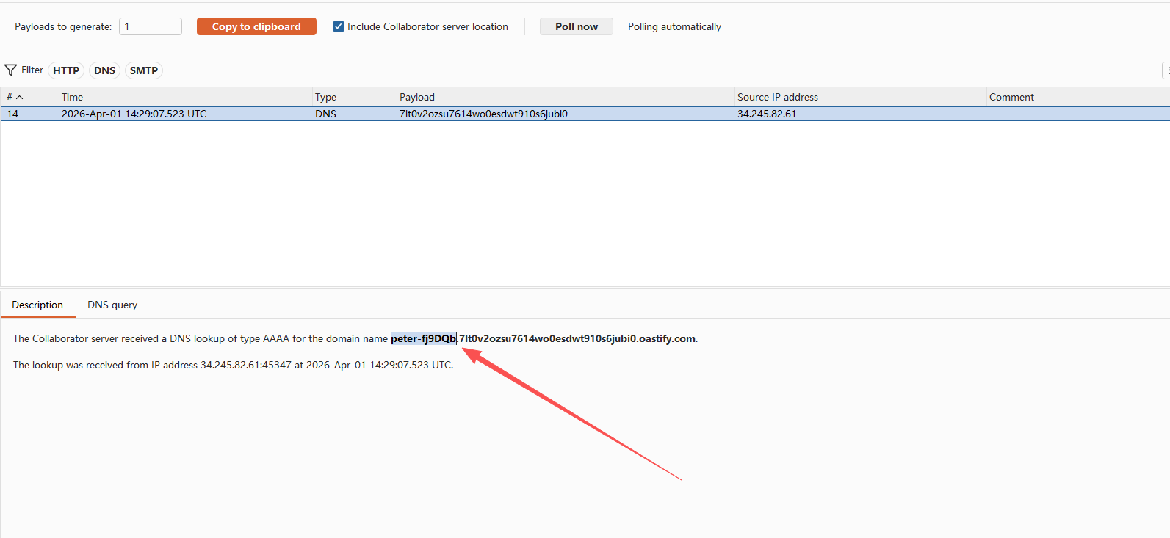Image resolution: width=1170 pixels, height=538 pixels.
Task: Sort interactions by Time column header
Action: pyautogui.click(x=72, y=97)
